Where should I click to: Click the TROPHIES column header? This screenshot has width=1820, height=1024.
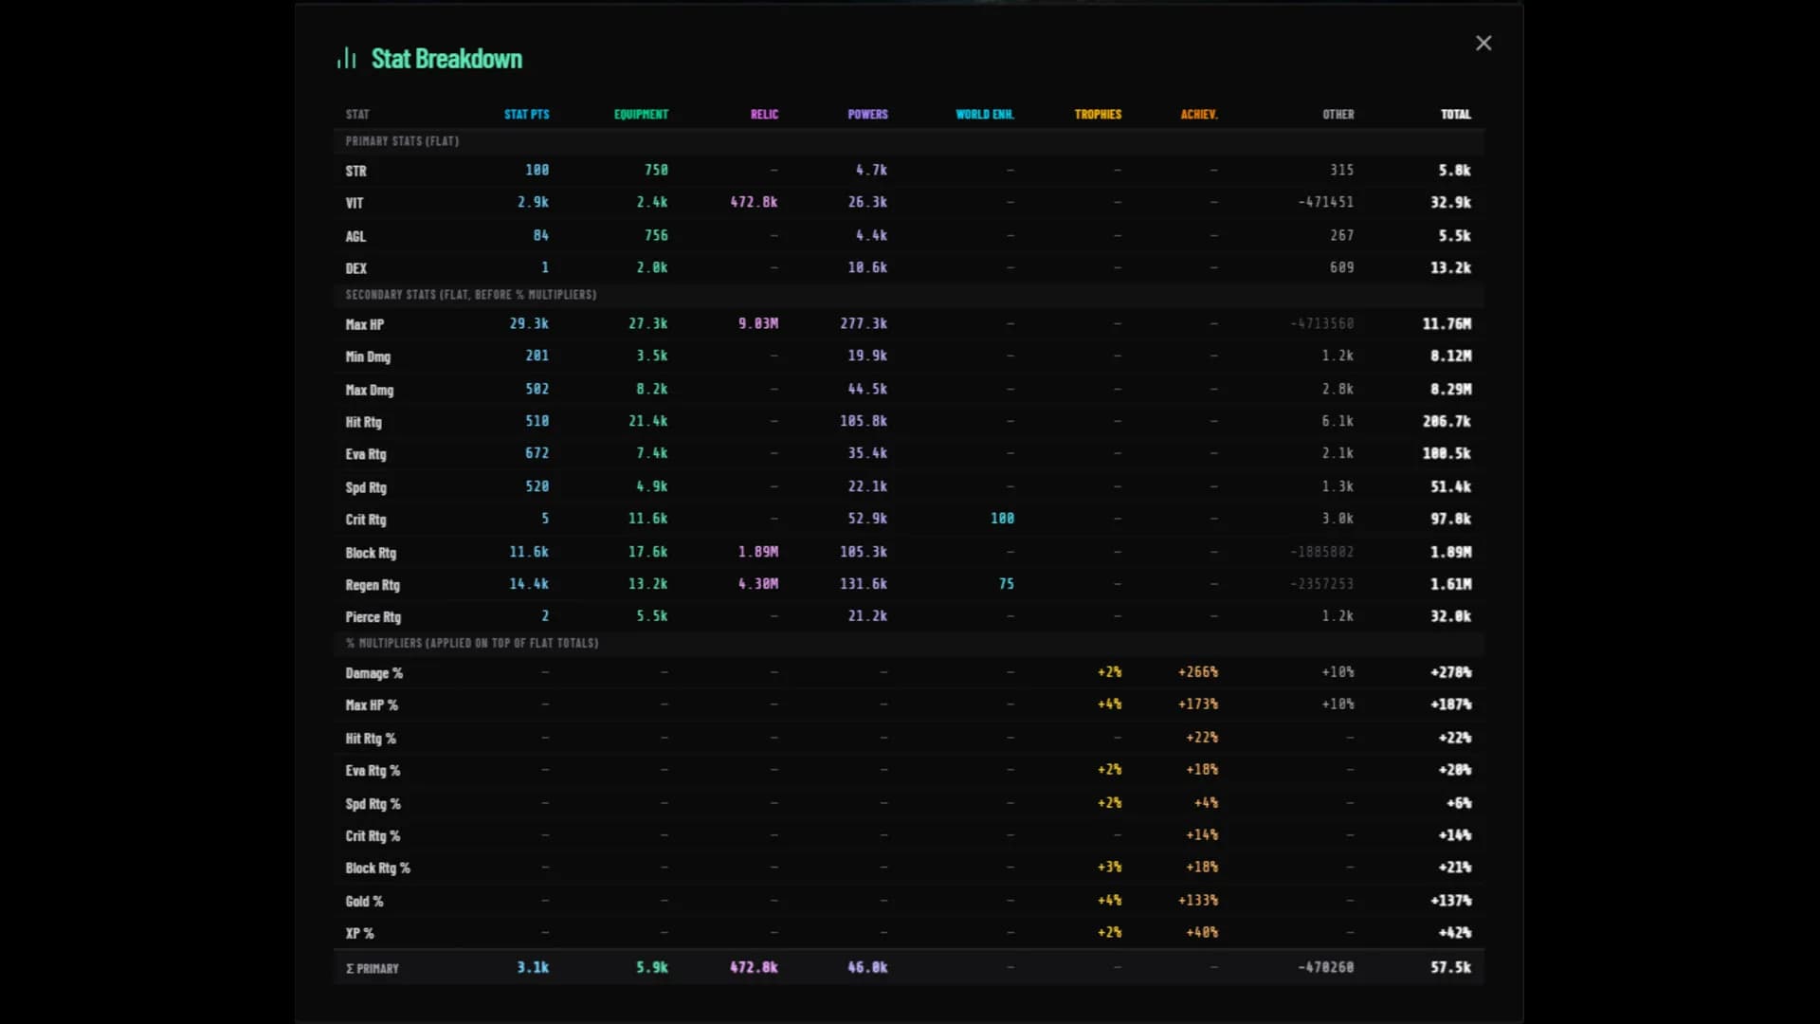click(1098, 114)
